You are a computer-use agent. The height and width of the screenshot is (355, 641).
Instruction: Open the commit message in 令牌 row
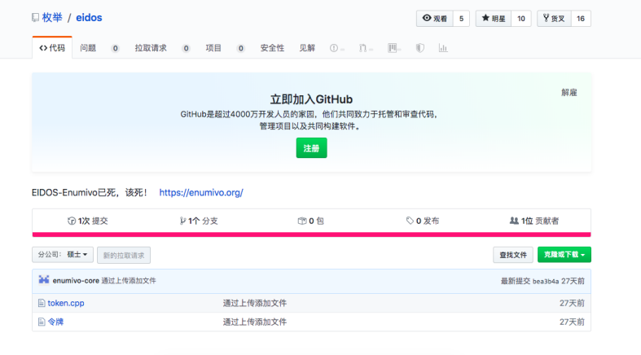tap(255, 322)
